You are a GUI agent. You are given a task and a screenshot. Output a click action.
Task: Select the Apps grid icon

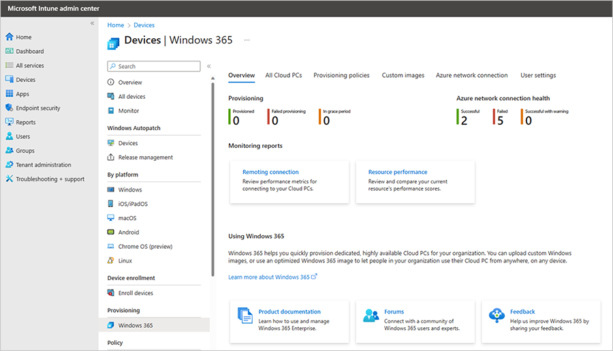pos(10,94)
